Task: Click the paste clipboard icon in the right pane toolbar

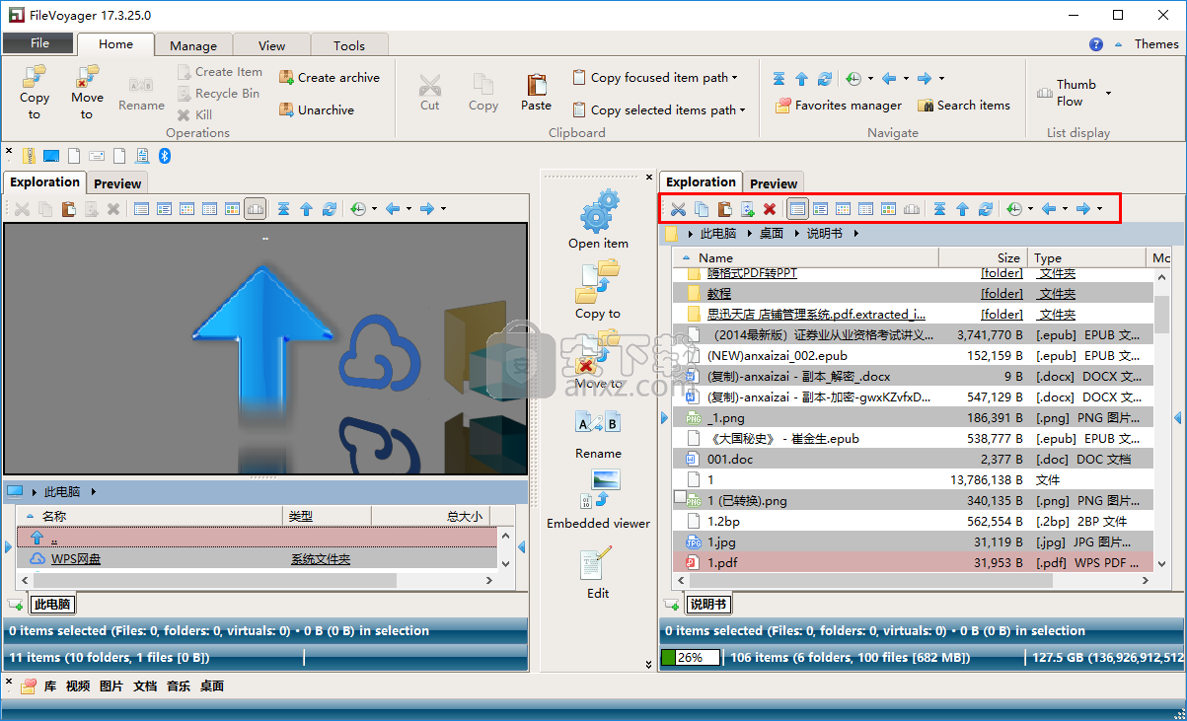Action: pyautogui.click(x=724, y=208)
